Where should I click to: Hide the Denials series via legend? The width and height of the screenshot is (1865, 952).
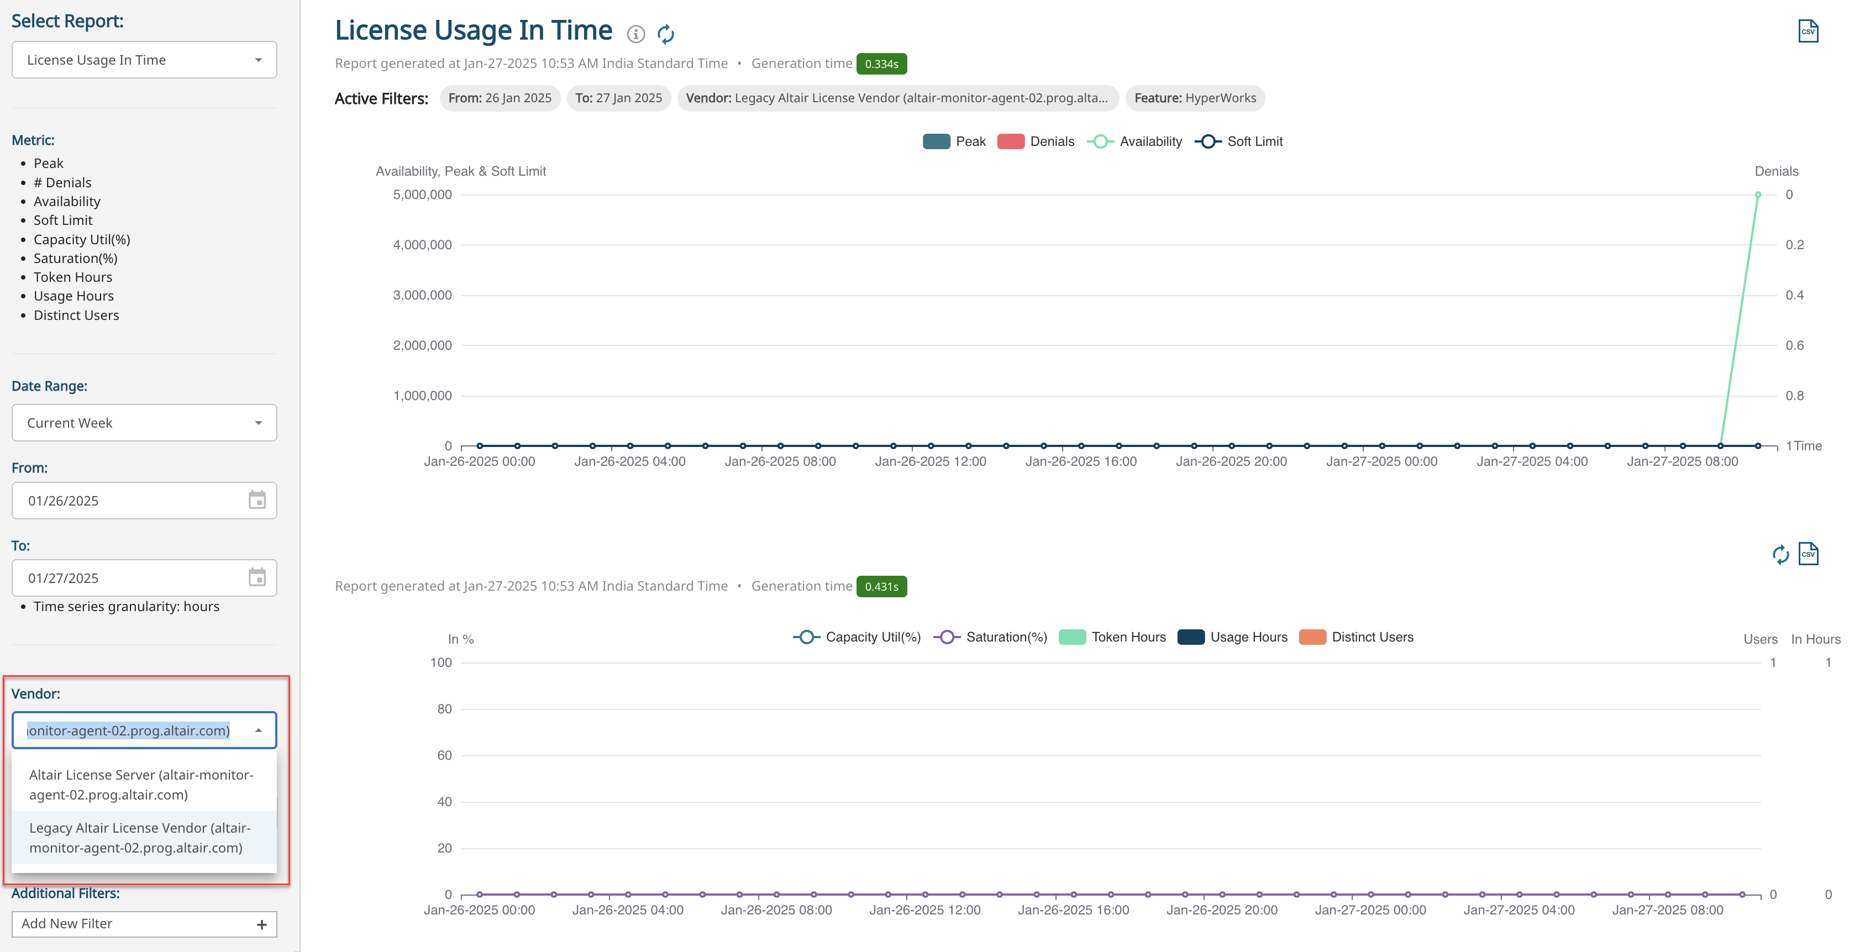click(1036, 141)
